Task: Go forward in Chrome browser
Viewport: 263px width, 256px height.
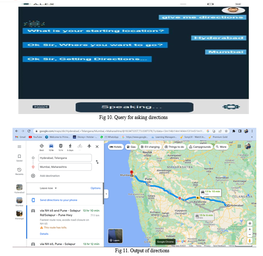Action: (x=23, y=131)
